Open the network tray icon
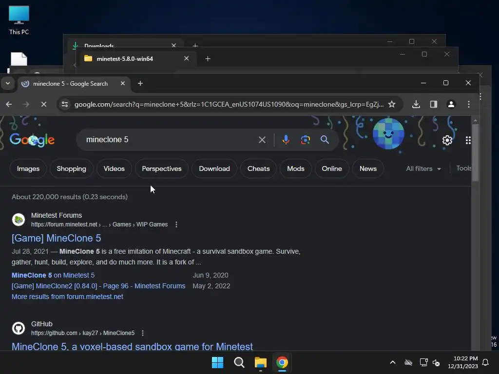This screenshot has height=374, width=499. (423, 362)
